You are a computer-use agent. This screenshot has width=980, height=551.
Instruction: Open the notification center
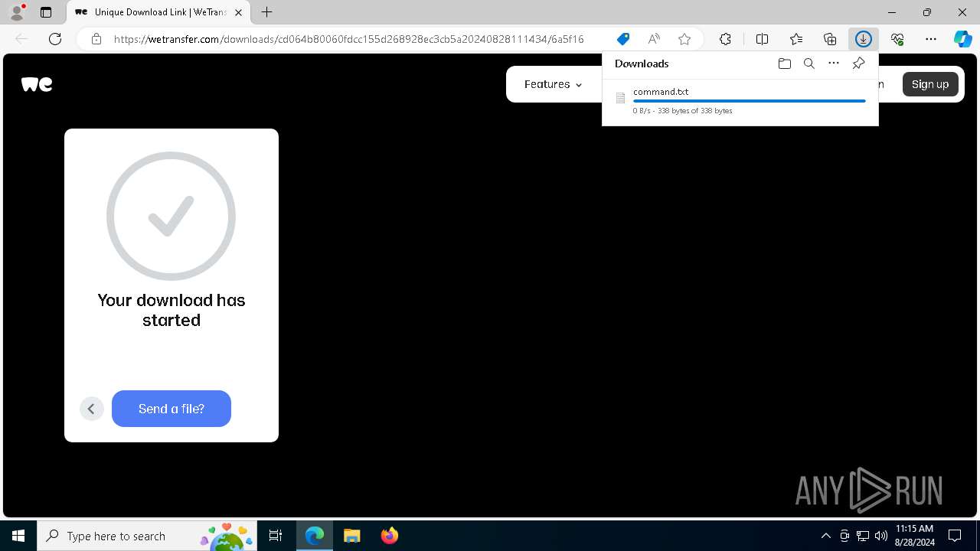click(955, 536)
